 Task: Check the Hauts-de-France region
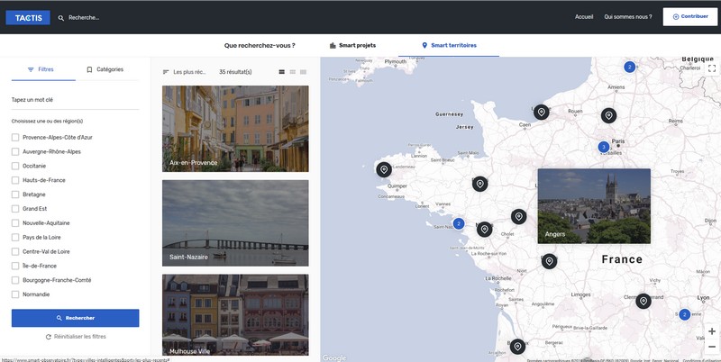(x=15, y=180)
